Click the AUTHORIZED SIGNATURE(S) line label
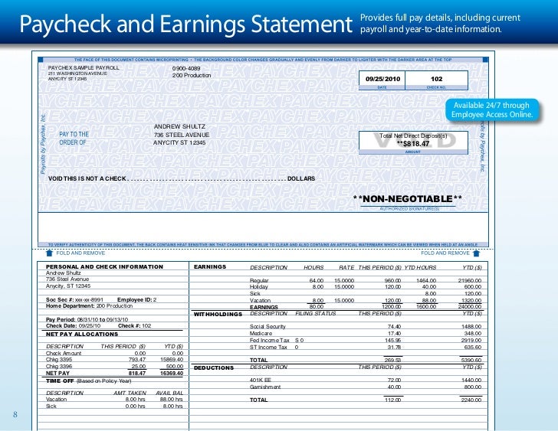558x431 pixels. pyautogui.click(x=409, y=208)
